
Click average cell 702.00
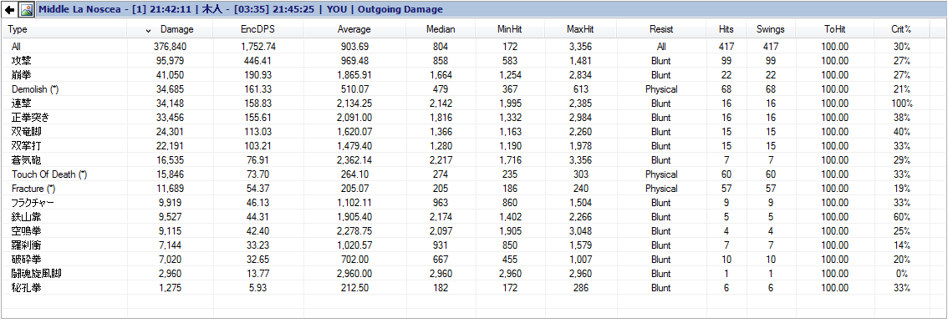354,259
